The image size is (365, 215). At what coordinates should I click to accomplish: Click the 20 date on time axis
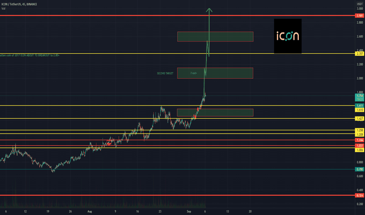pyautogui.click(x=250, y=211)
